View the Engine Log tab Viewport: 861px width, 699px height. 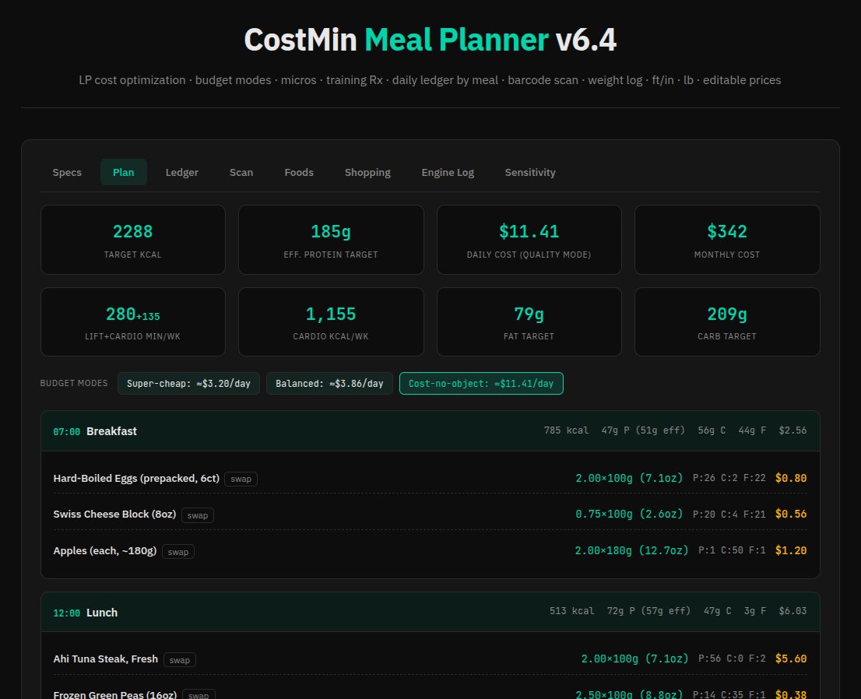coord(448,173)
